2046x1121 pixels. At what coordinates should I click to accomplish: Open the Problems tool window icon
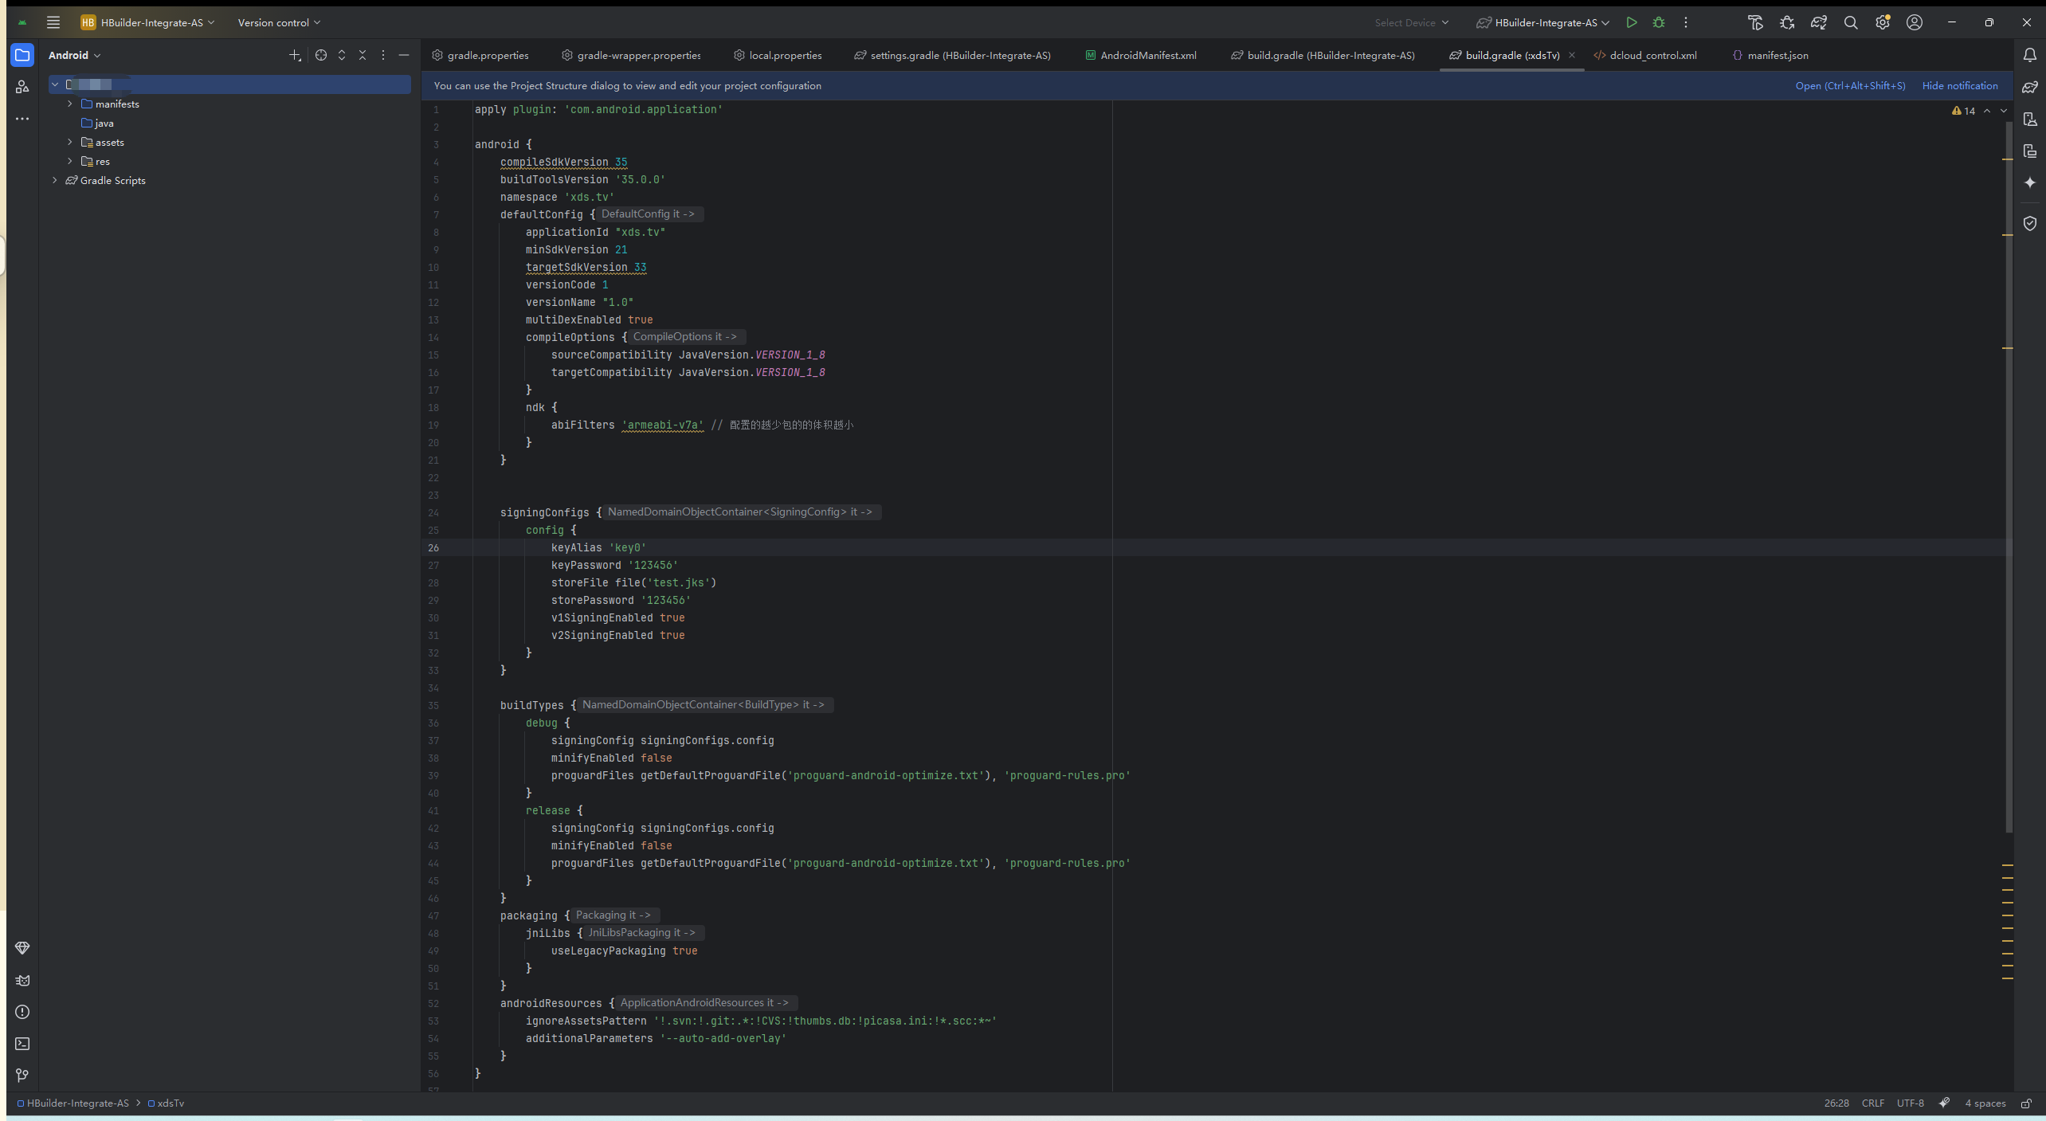[22, 1012]
